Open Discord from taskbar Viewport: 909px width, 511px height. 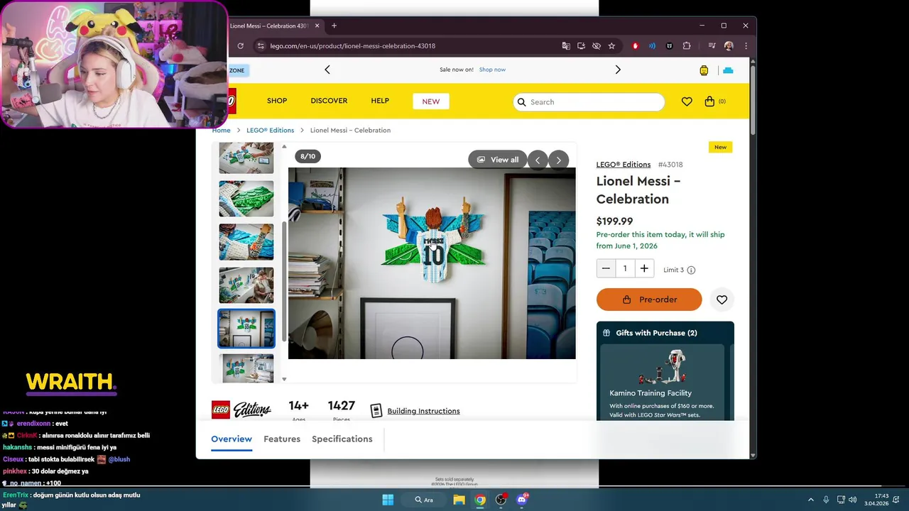point(522,500)
